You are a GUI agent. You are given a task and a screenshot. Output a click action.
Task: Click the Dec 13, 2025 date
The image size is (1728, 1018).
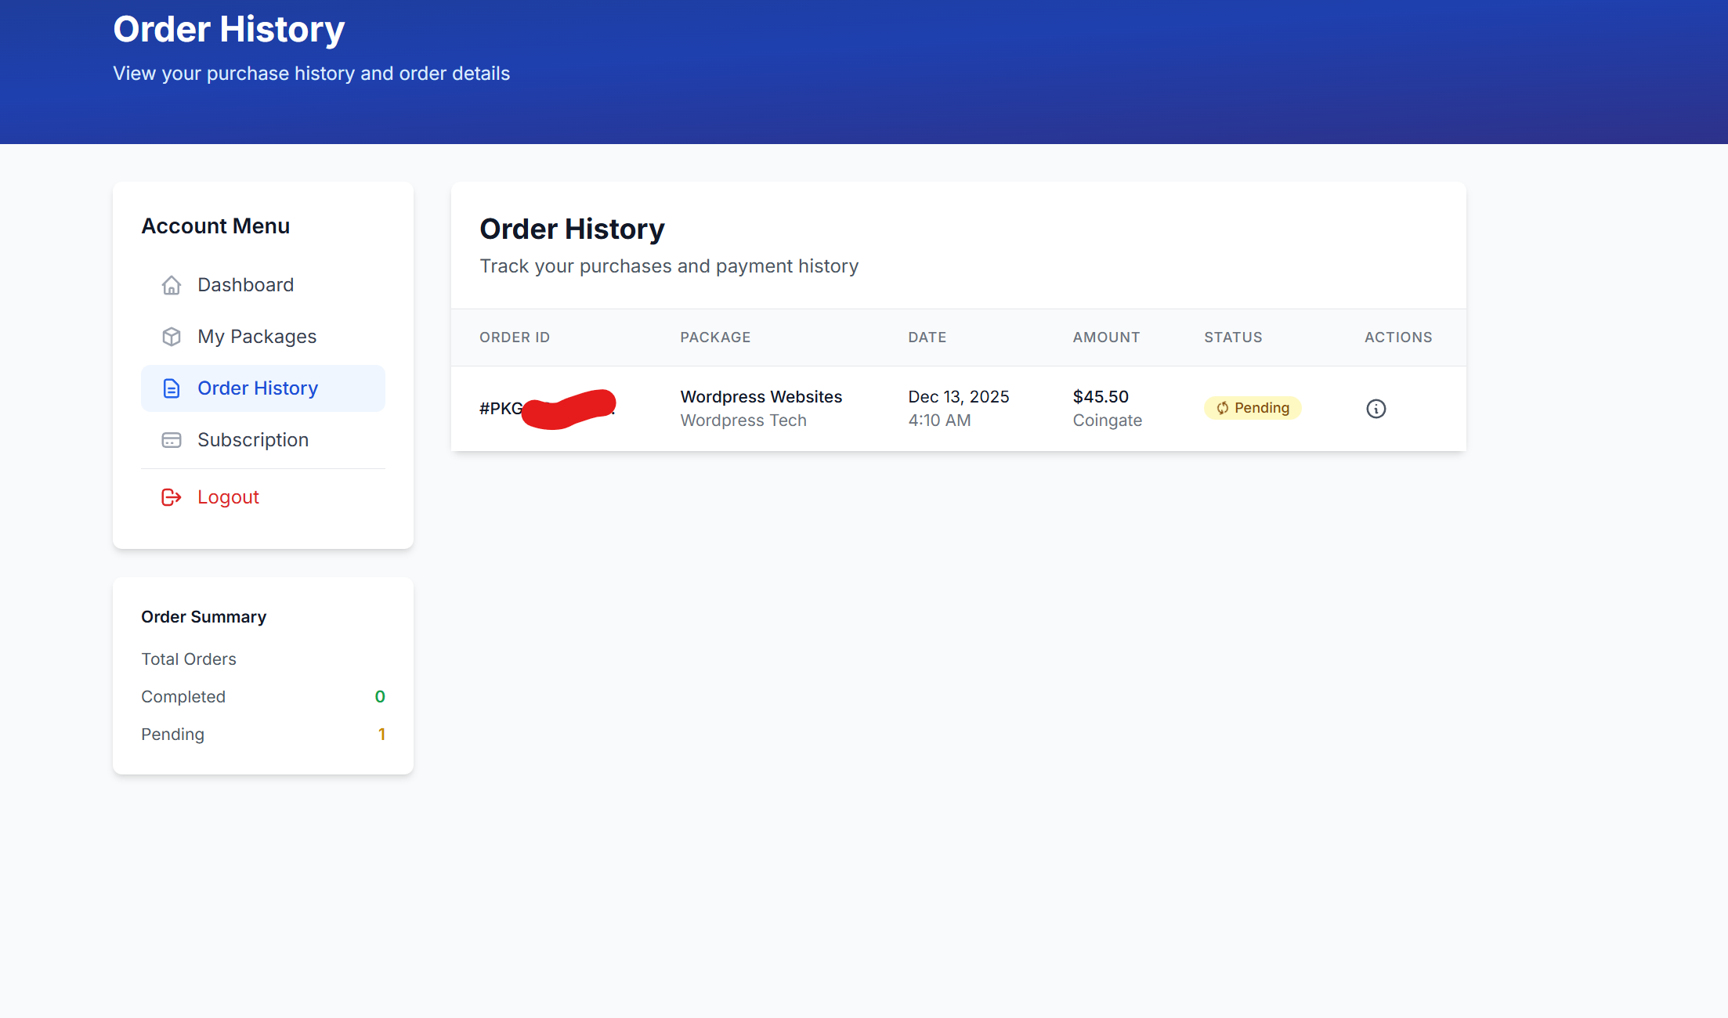tap(959, 397)
